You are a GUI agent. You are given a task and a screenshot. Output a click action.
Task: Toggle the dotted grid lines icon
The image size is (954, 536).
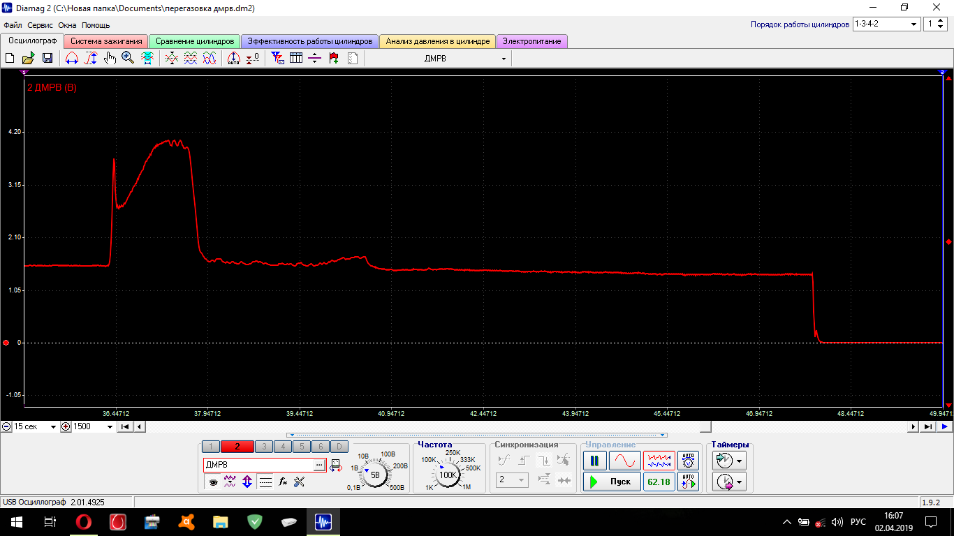265,482
